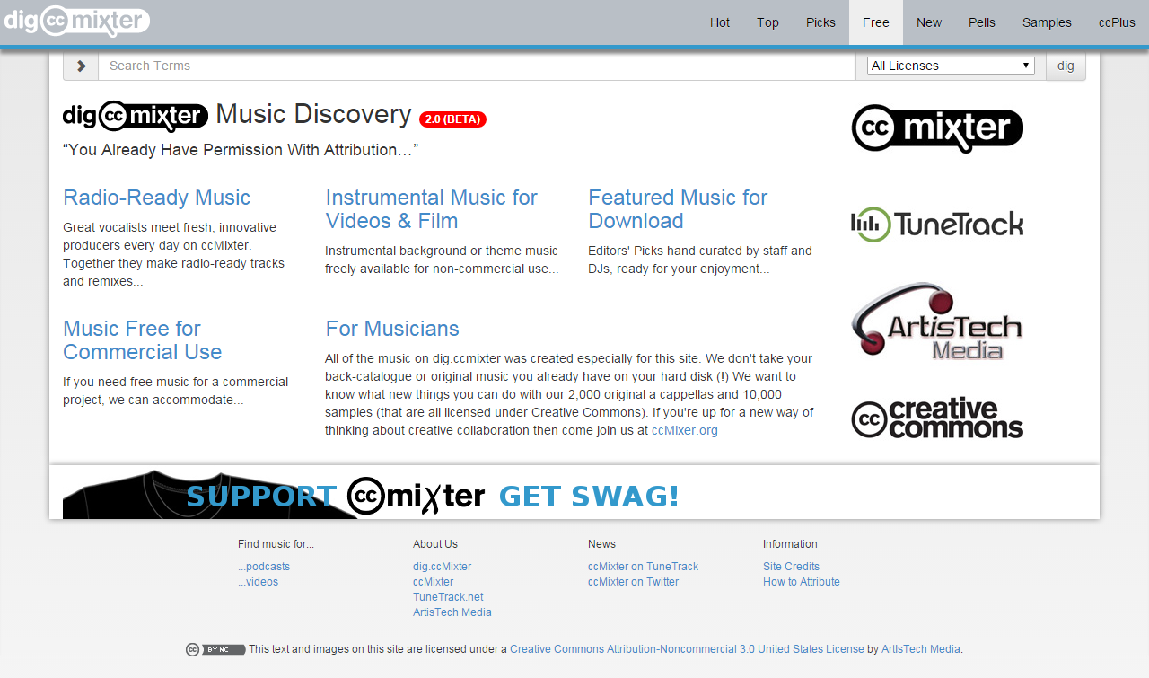Switch to the Samples tab
The image size is (1149, 678).
coord(1047,22)
